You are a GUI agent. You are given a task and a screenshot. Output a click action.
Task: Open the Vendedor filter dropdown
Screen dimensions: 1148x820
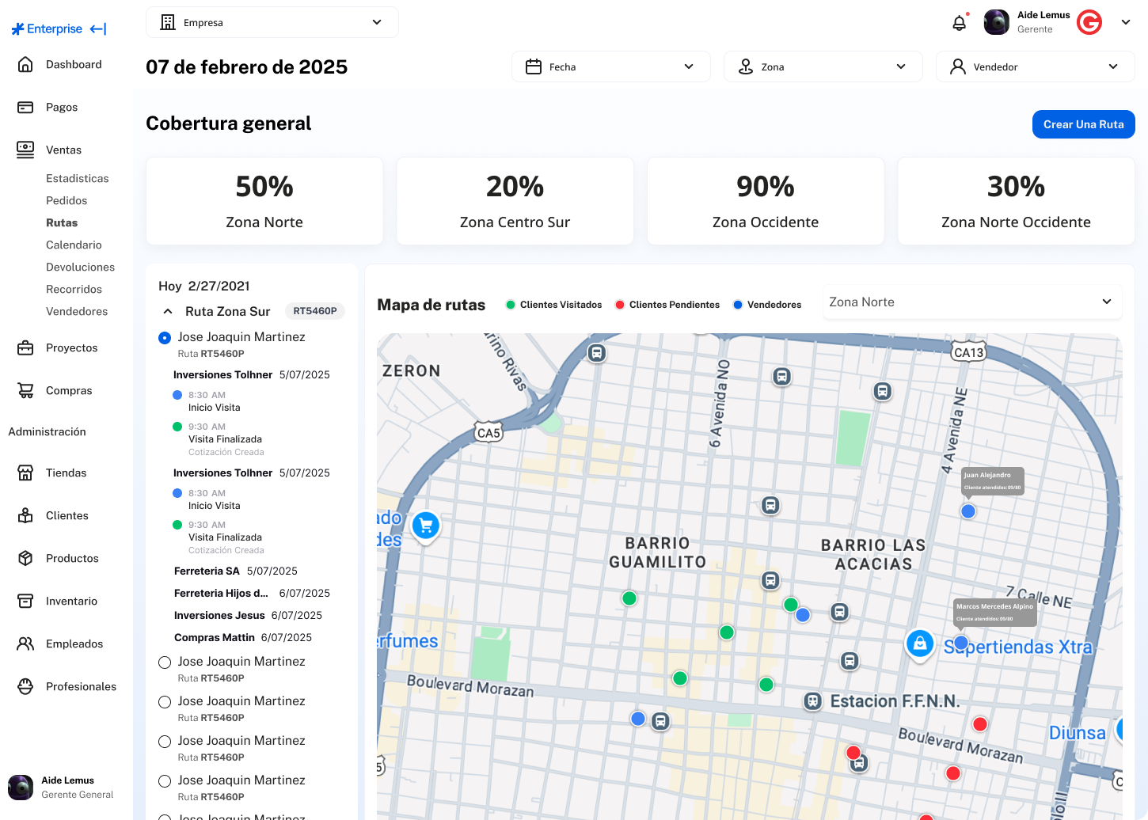(1035, 67)
